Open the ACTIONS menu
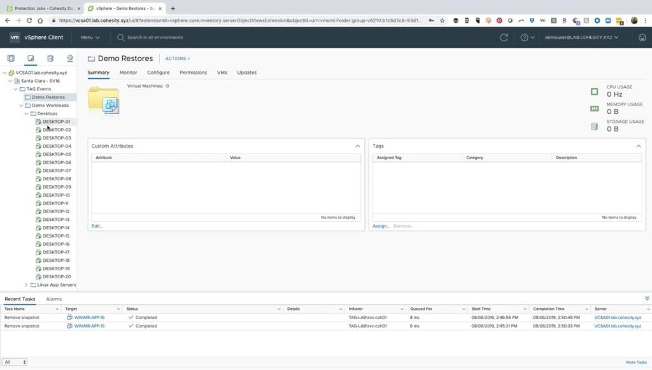 tap(177, 58)
